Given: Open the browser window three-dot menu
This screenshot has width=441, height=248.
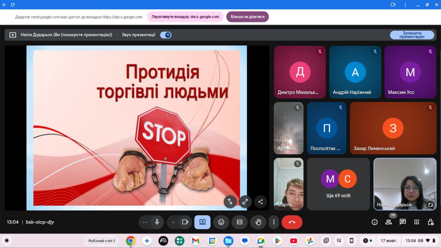Looking at the screenshot, I should click(405, 5).
